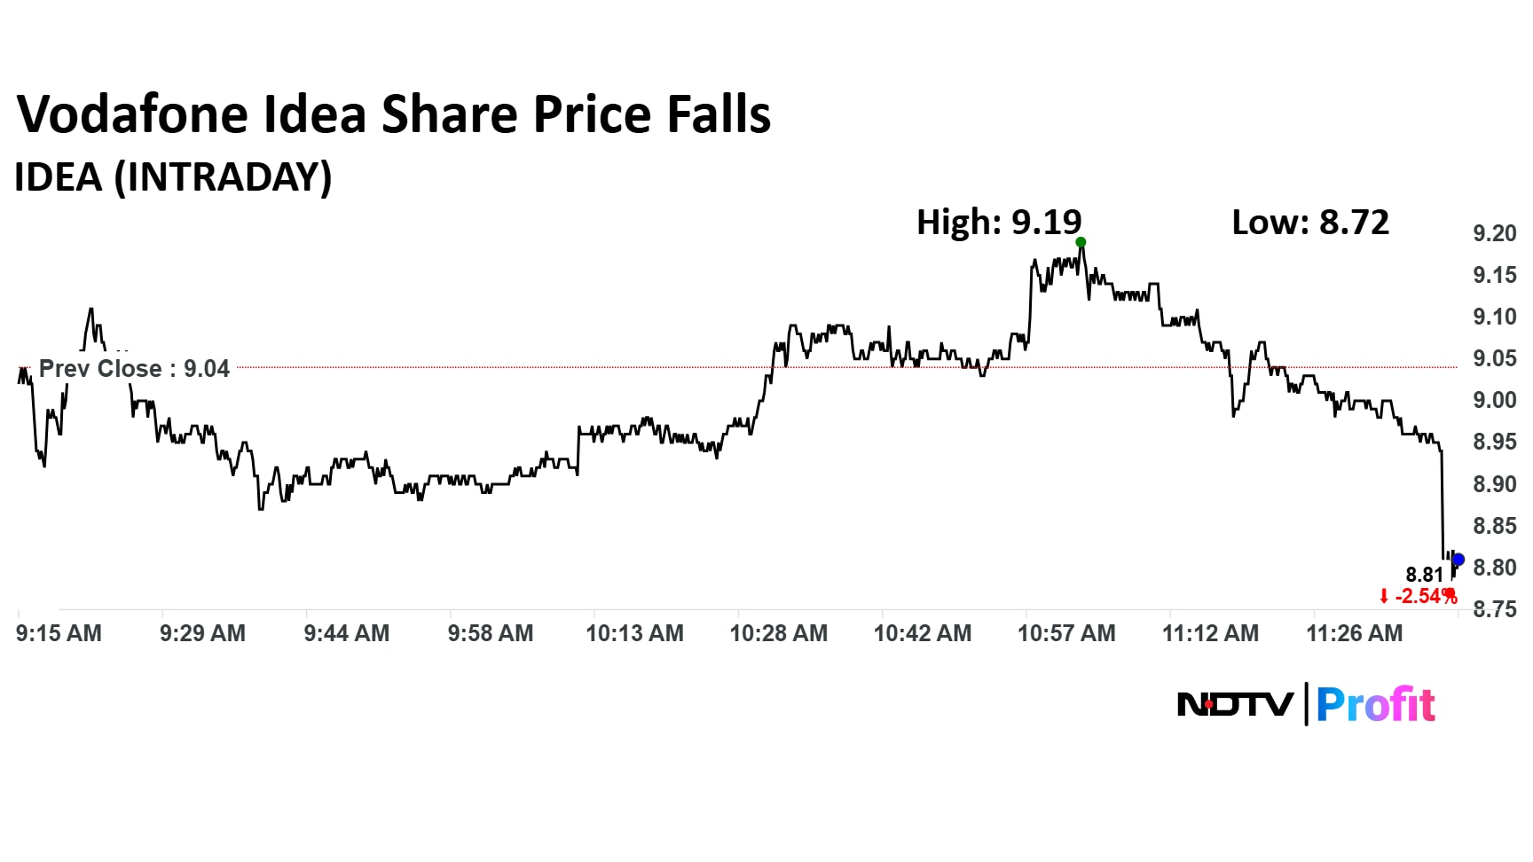Click the 9.00 price axis label

1495,400
